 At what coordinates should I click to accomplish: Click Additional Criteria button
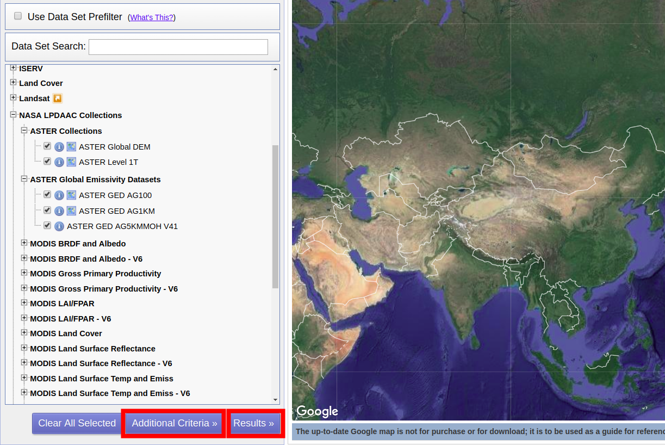pyautogui.click(x=175, y=423)
